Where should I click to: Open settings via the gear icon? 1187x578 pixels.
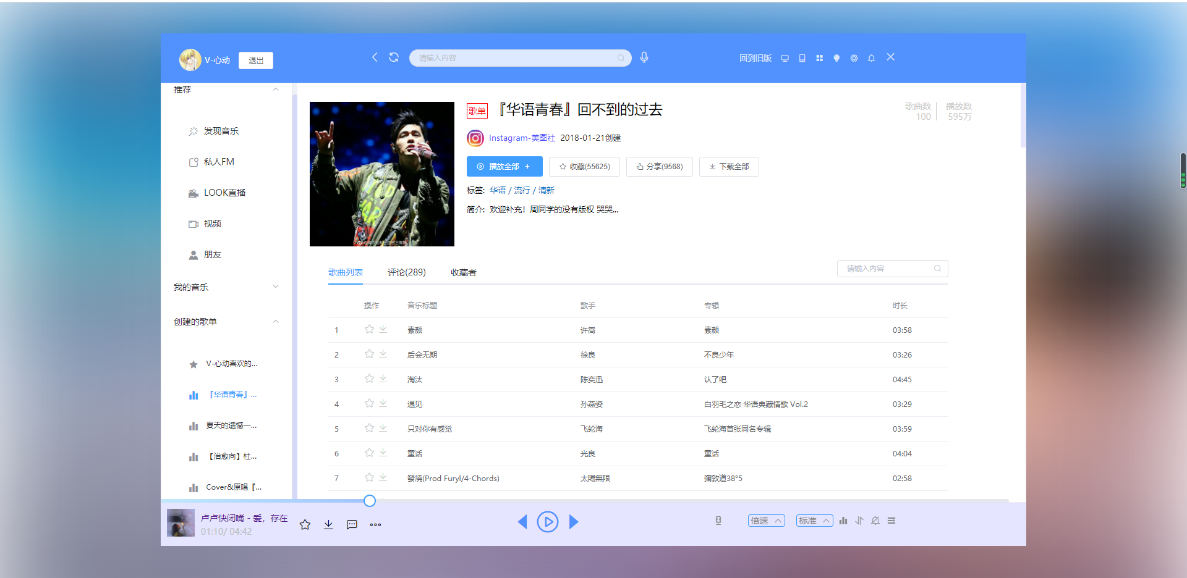point(854,58)
